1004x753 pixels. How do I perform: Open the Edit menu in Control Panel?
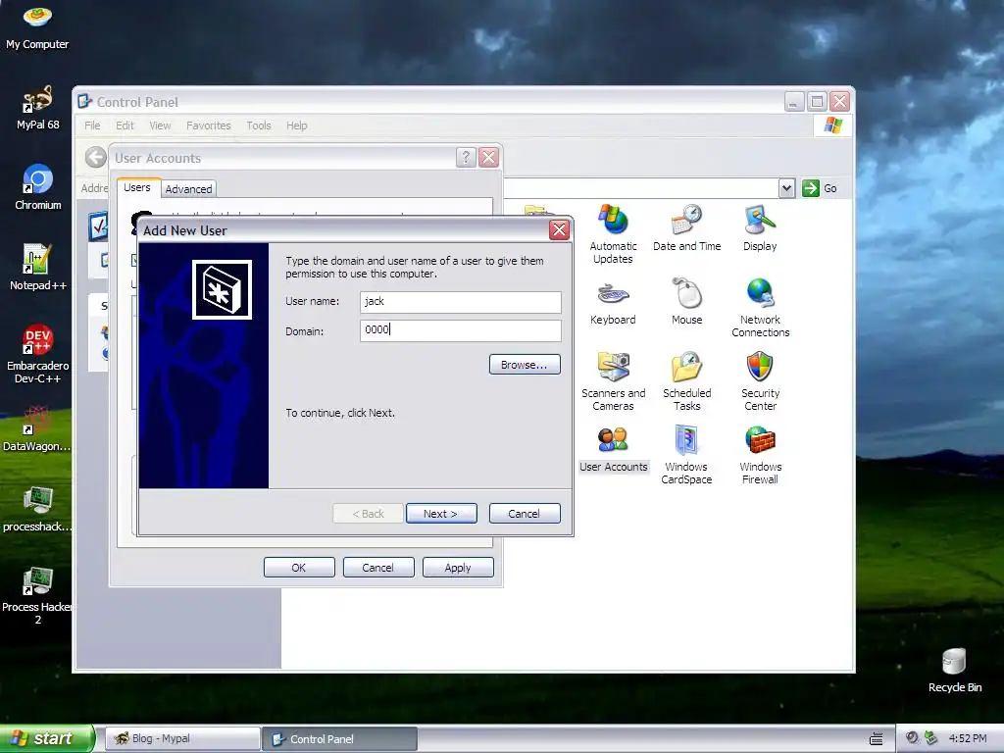coord(125,125)
